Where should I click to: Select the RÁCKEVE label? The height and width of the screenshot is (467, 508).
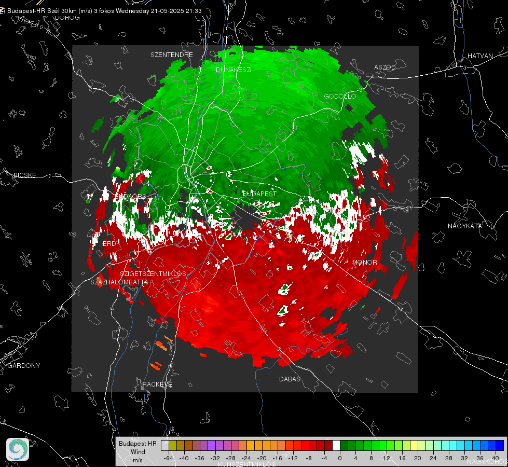click(157, 384)
